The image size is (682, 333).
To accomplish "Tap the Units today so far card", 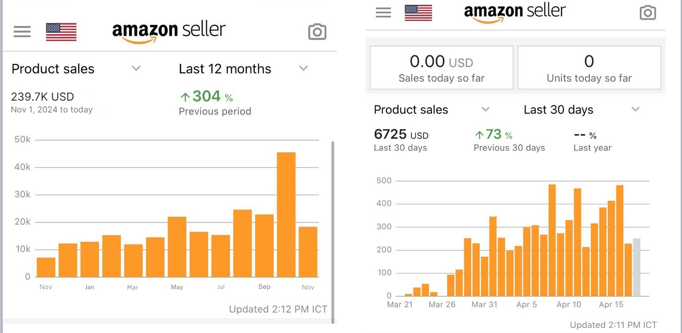I will coord(589,68).
